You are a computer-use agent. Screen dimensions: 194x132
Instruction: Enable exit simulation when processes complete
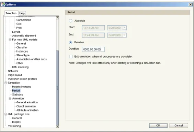click(x=71, y=57)
